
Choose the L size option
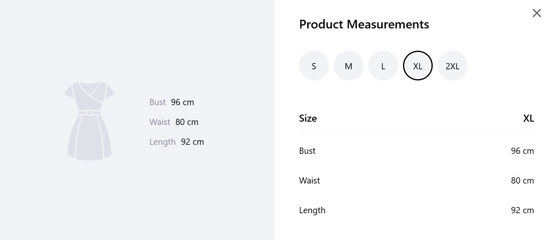coord(383,66)
